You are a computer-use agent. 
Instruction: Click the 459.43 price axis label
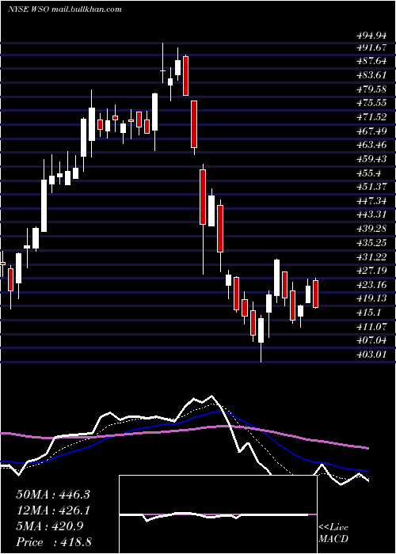371,159
